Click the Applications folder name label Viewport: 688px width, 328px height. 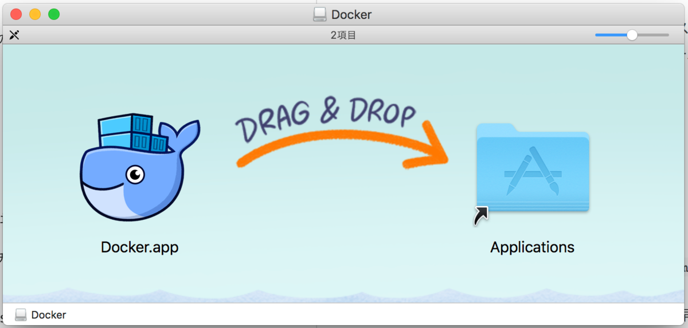[532, 247]
